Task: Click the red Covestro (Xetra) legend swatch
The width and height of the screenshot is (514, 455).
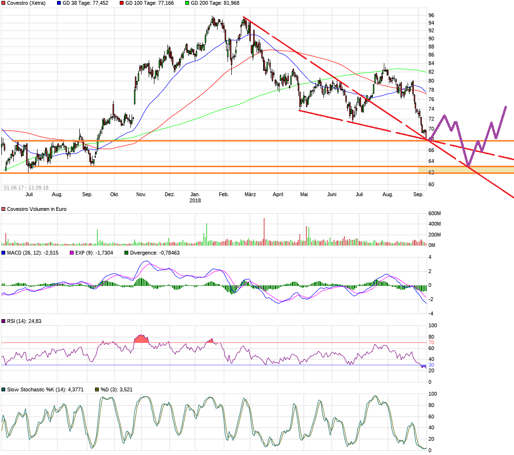Action: click(x=4, y=3)
